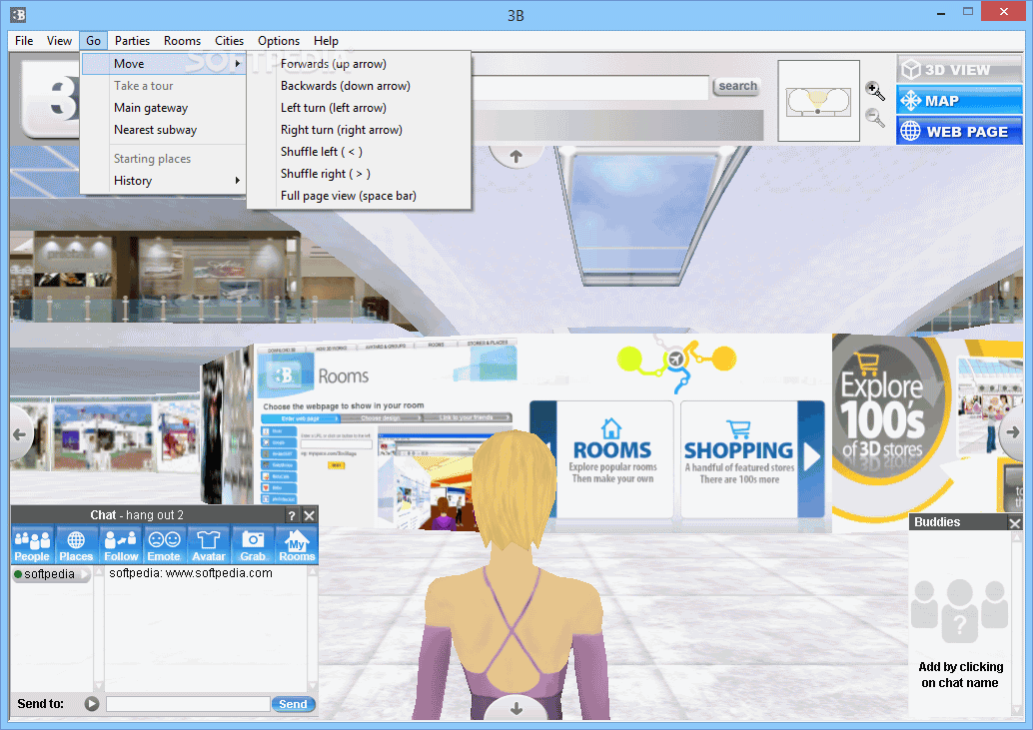Screen dimensions: 1033x730
Task: Turn right with the right side arrow
Action: point(1011,432)
